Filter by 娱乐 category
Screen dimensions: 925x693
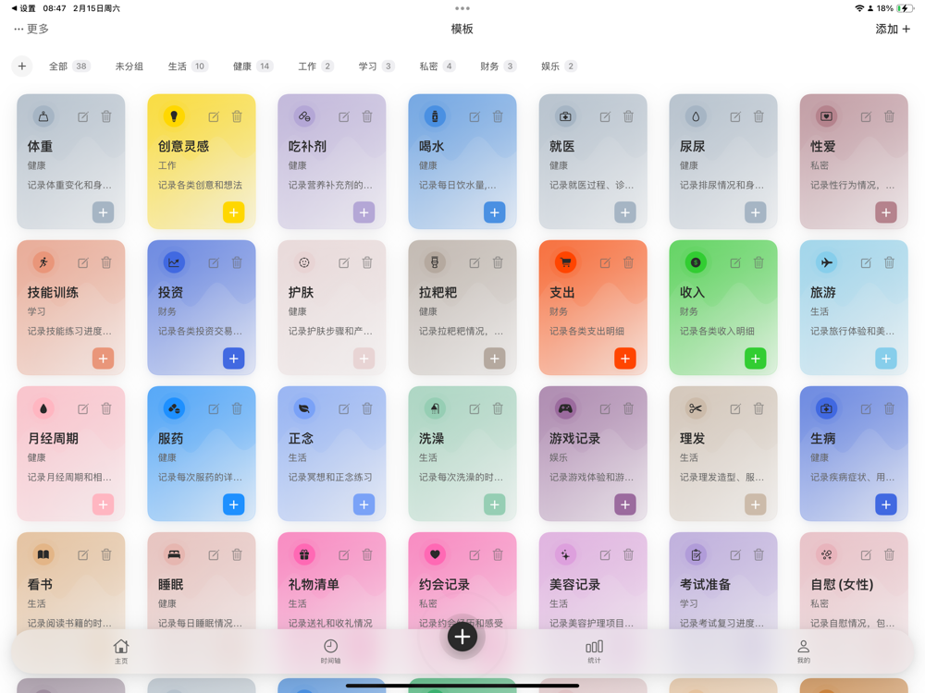[560, 66]
